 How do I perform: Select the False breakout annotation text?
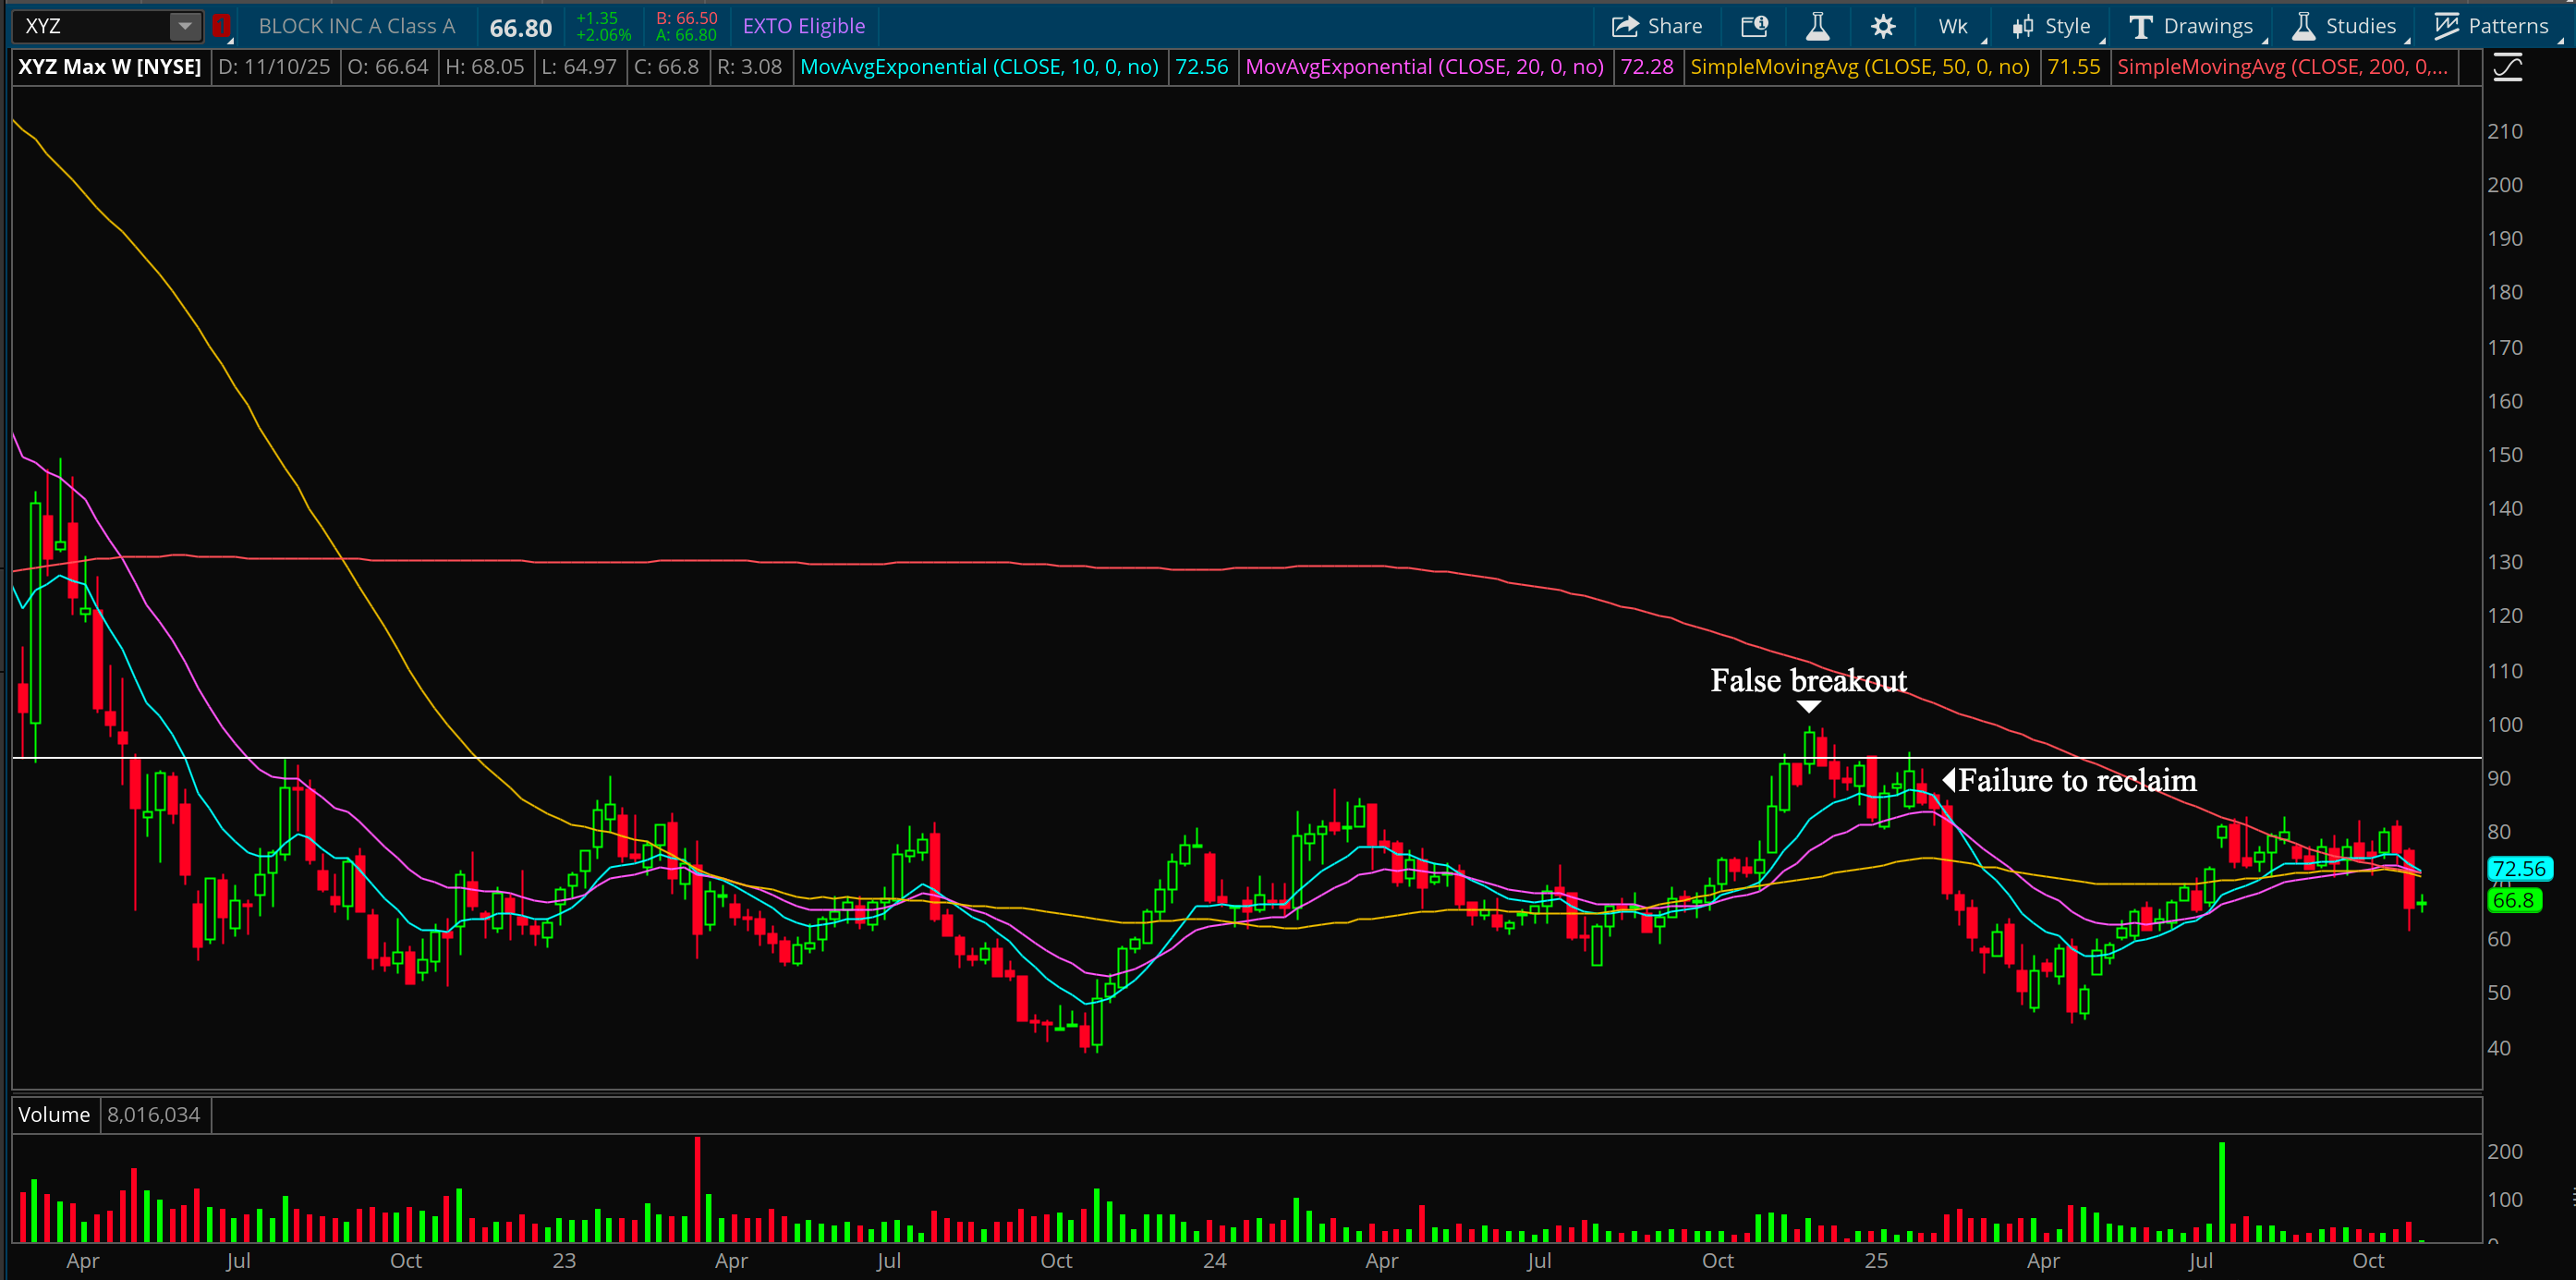tap(1808, 681)
